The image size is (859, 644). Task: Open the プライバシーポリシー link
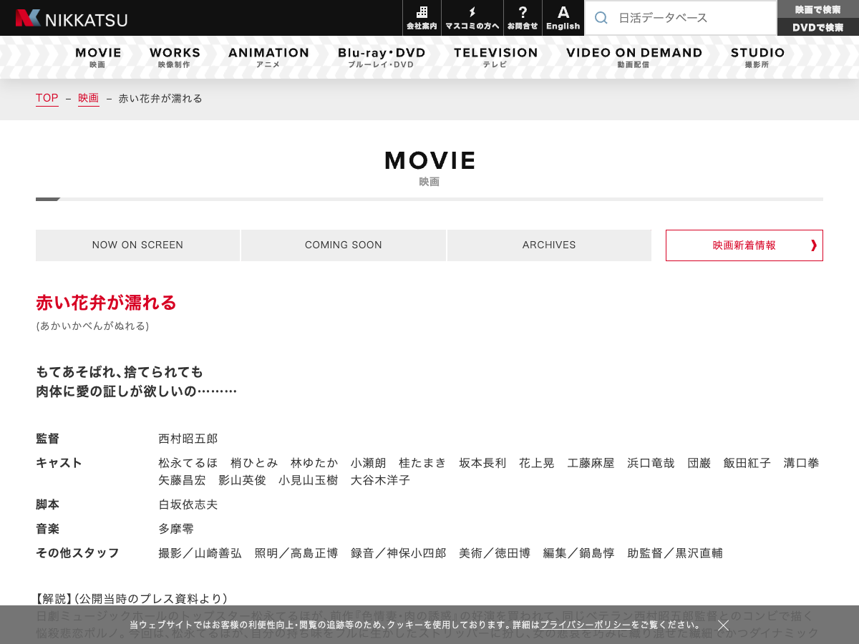586,625
